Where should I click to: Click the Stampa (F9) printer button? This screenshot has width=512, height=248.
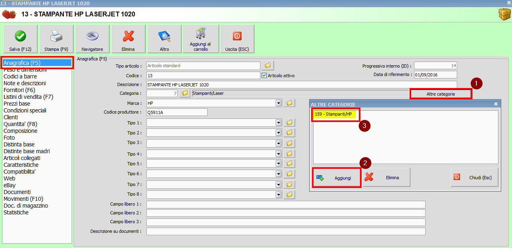click(56, 39)
